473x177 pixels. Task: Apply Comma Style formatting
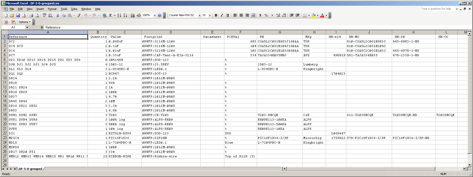pos(272,15)
